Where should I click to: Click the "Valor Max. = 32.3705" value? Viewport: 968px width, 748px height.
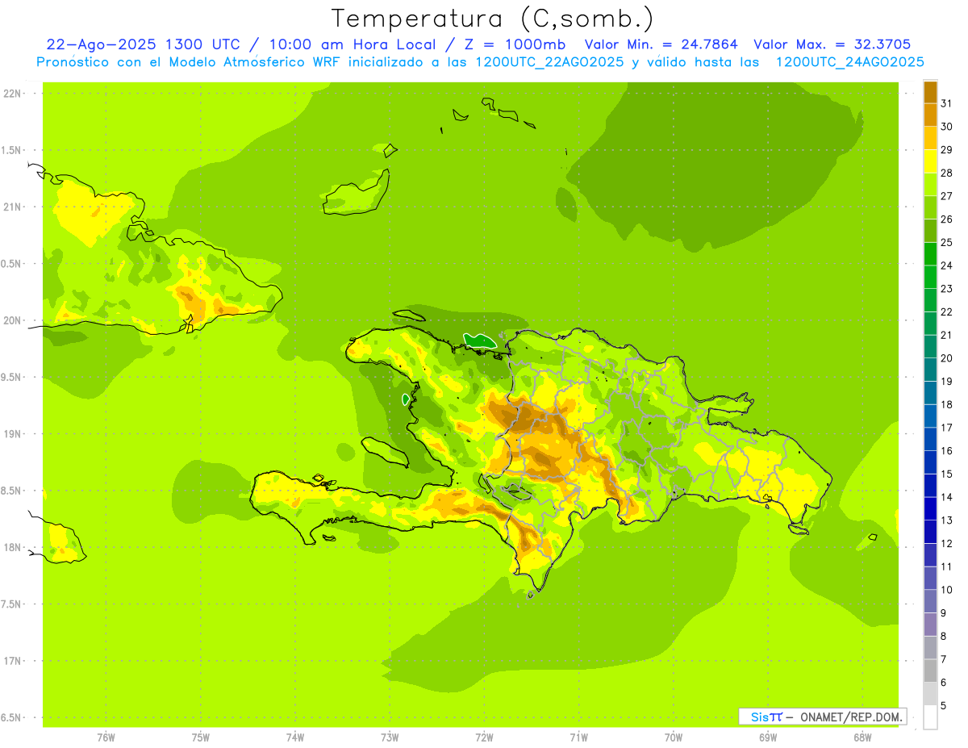point(832,44)
